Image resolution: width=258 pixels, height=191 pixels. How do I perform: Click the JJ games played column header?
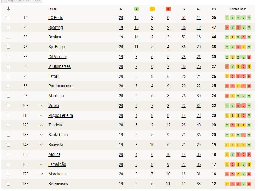(x=121, y=9)
